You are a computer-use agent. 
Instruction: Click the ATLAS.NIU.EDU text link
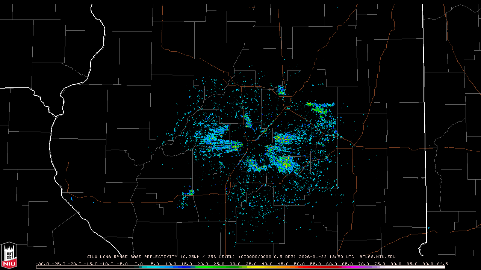point(377,257)
